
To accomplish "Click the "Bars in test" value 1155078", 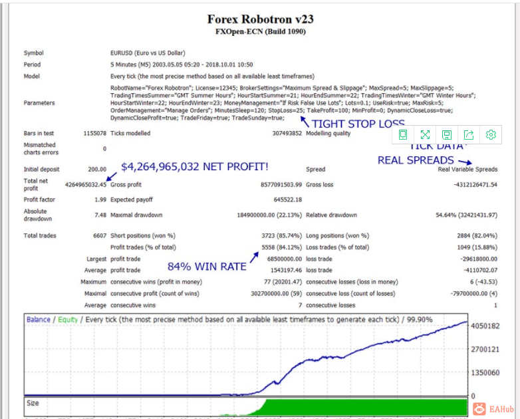I will (x=95, y=134).
